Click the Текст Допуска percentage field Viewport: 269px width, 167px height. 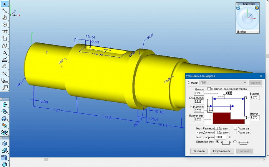tap(221, 137)
